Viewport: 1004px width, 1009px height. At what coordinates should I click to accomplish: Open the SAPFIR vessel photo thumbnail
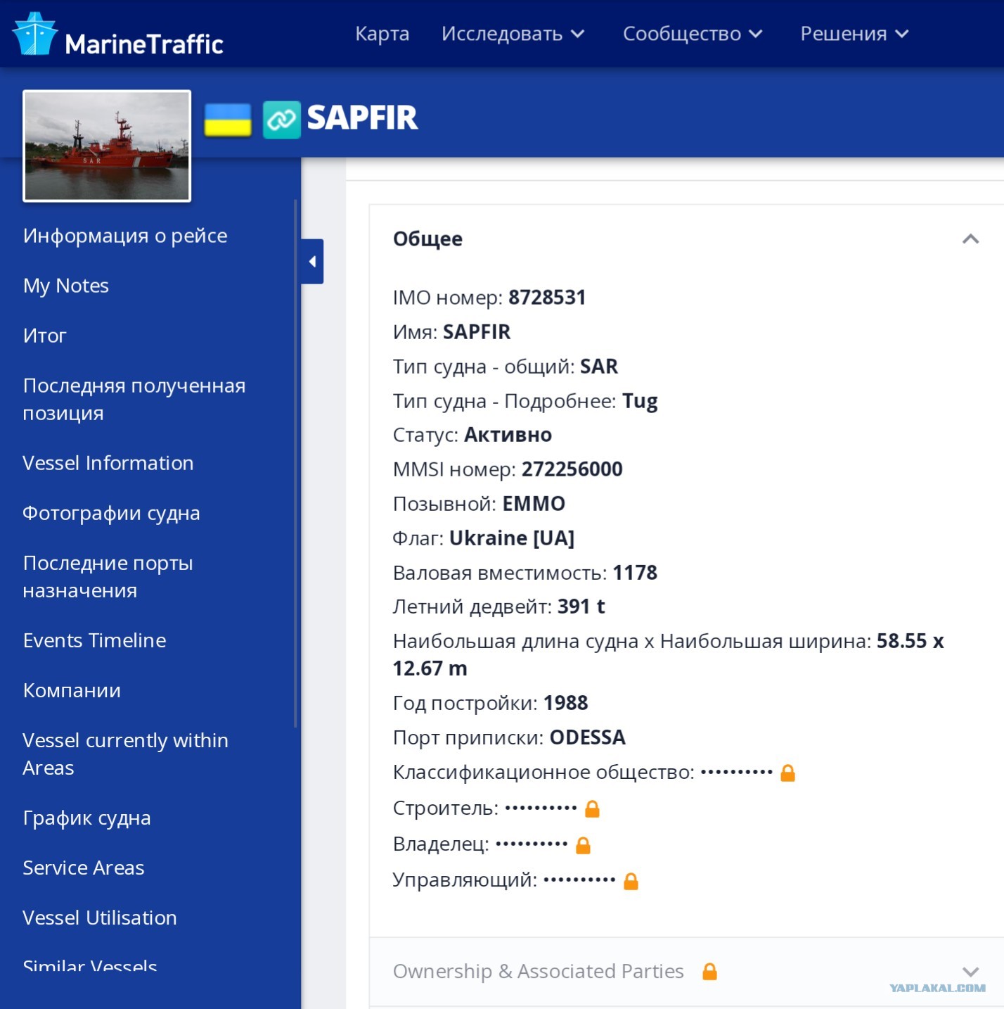107,146
